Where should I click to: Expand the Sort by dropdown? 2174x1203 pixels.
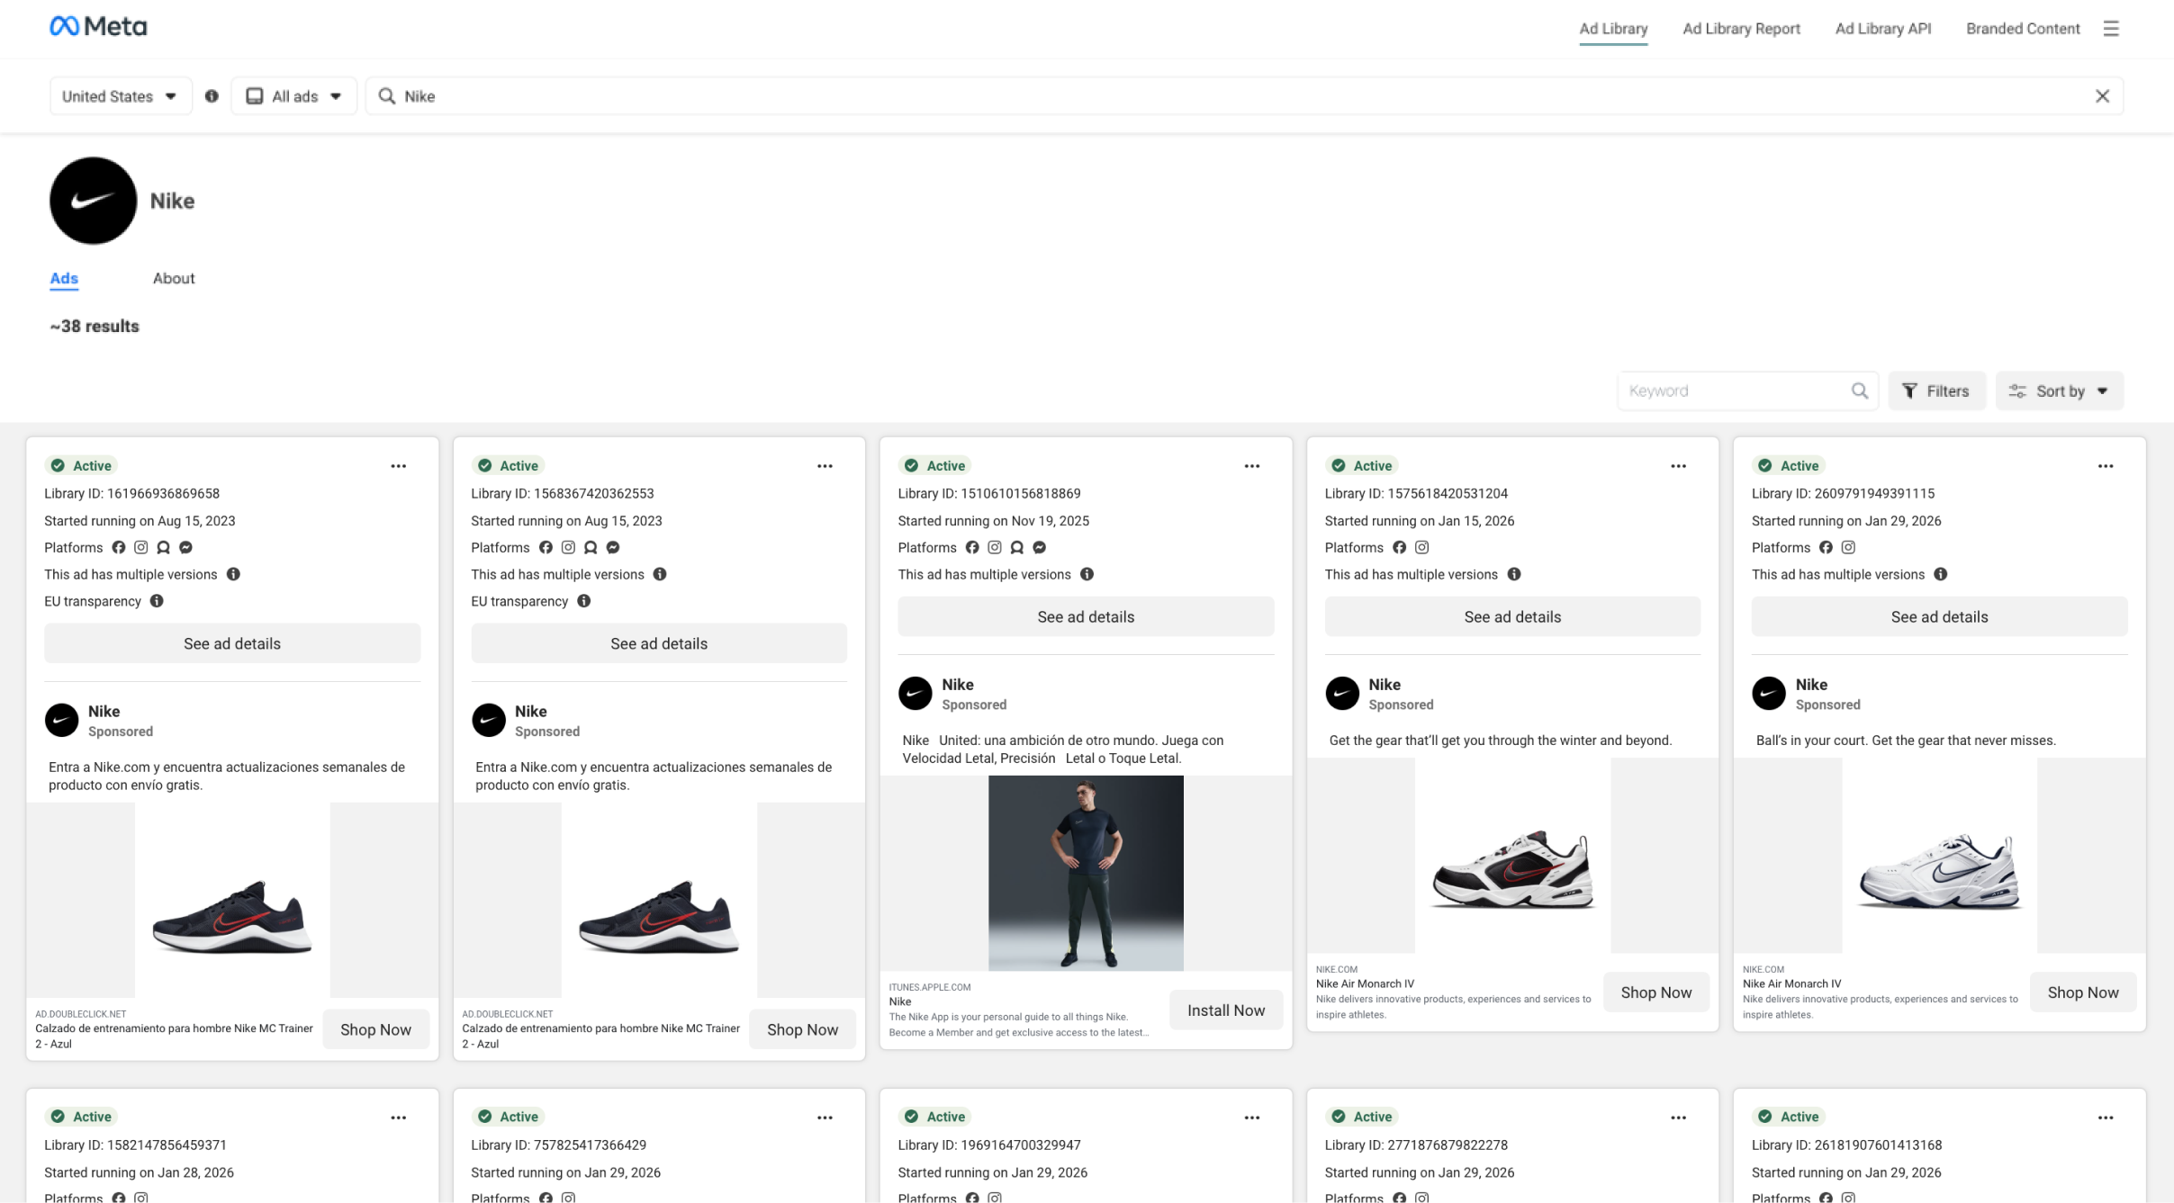[x=2059, y=391]
